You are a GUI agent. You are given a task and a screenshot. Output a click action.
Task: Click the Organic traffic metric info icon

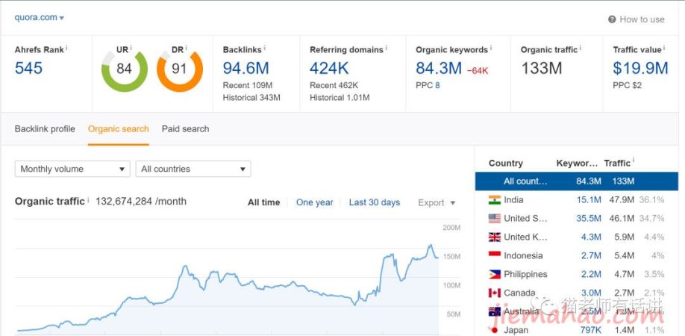click(x=581, y=47)
